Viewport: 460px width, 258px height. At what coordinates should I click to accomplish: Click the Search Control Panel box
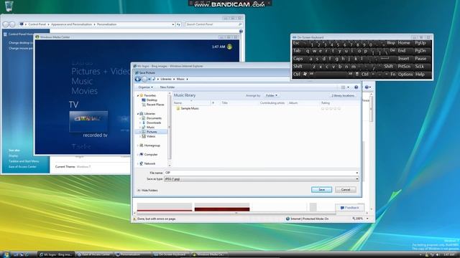[213, 24]
